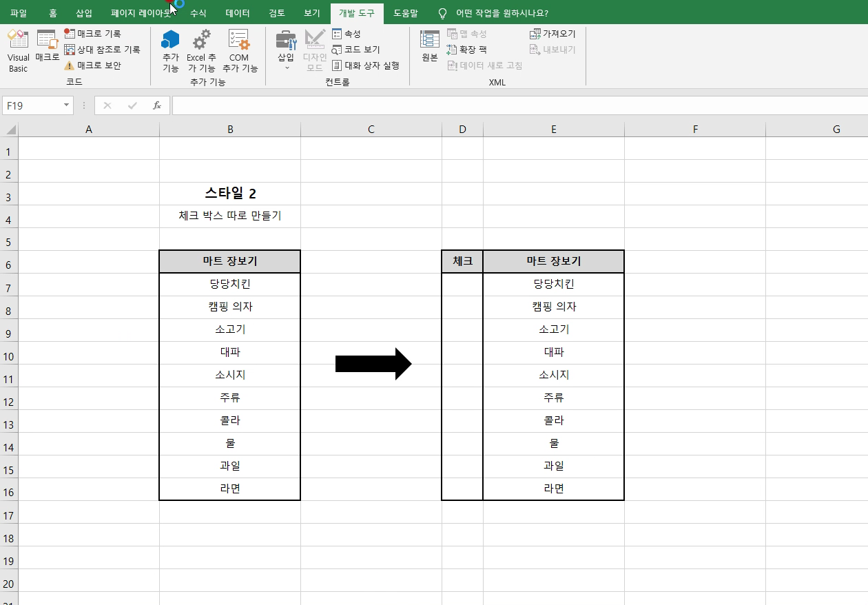
Task: Select 물 cell in column E
Action: (x=554, y=443)
